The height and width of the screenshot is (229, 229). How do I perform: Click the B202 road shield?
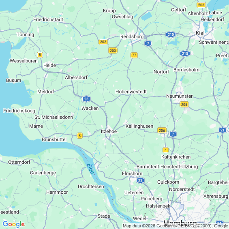(x=103, y=42)
